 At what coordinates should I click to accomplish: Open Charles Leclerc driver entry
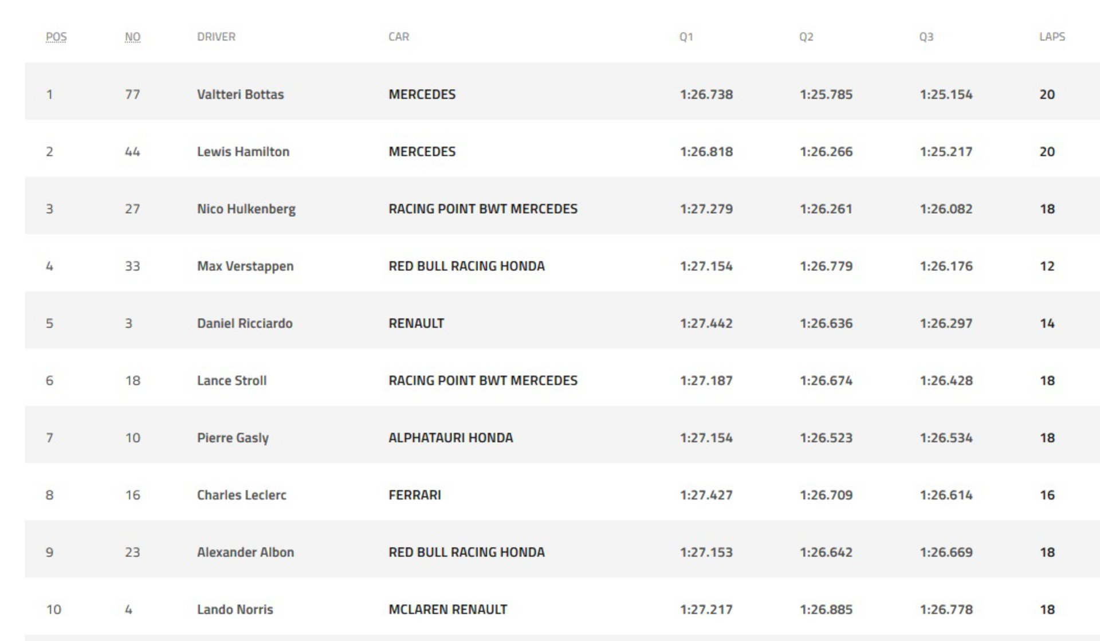[241, 496]
